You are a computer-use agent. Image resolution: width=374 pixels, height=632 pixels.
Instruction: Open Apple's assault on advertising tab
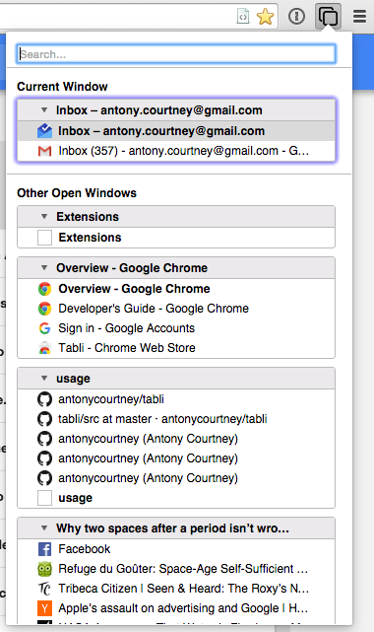click(176, 608)
